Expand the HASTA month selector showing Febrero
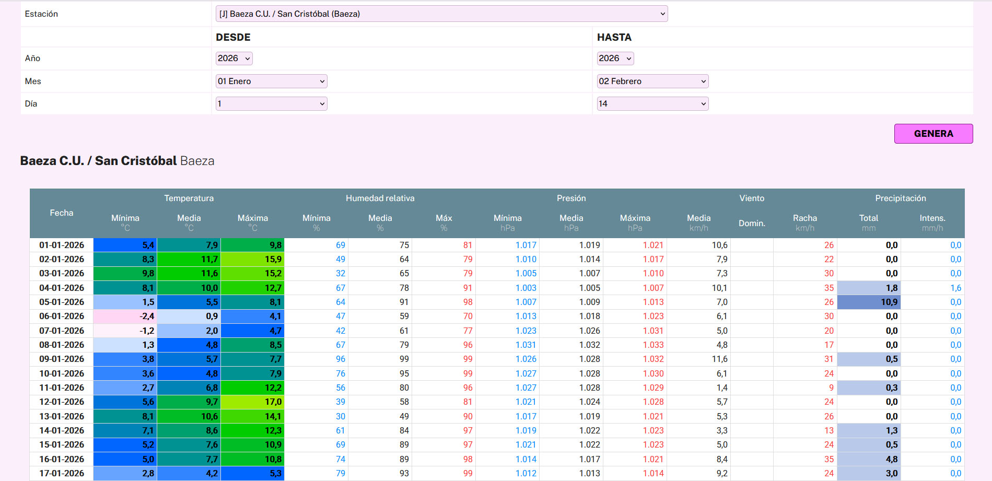 coord(652,81)
